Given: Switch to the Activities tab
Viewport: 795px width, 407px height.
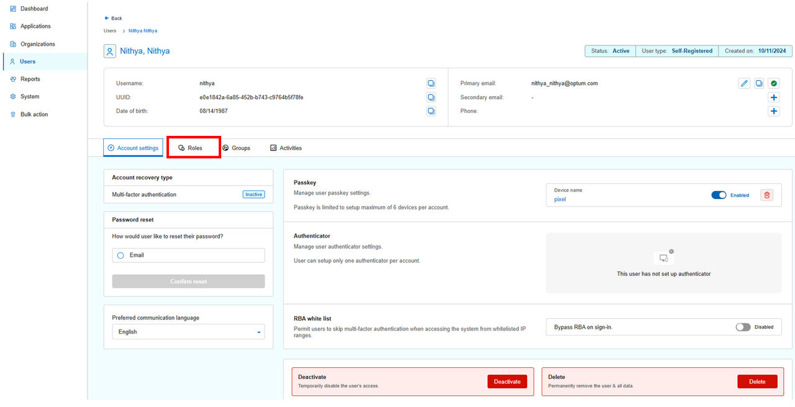Looking at the screenshot, I should [286, 148].
